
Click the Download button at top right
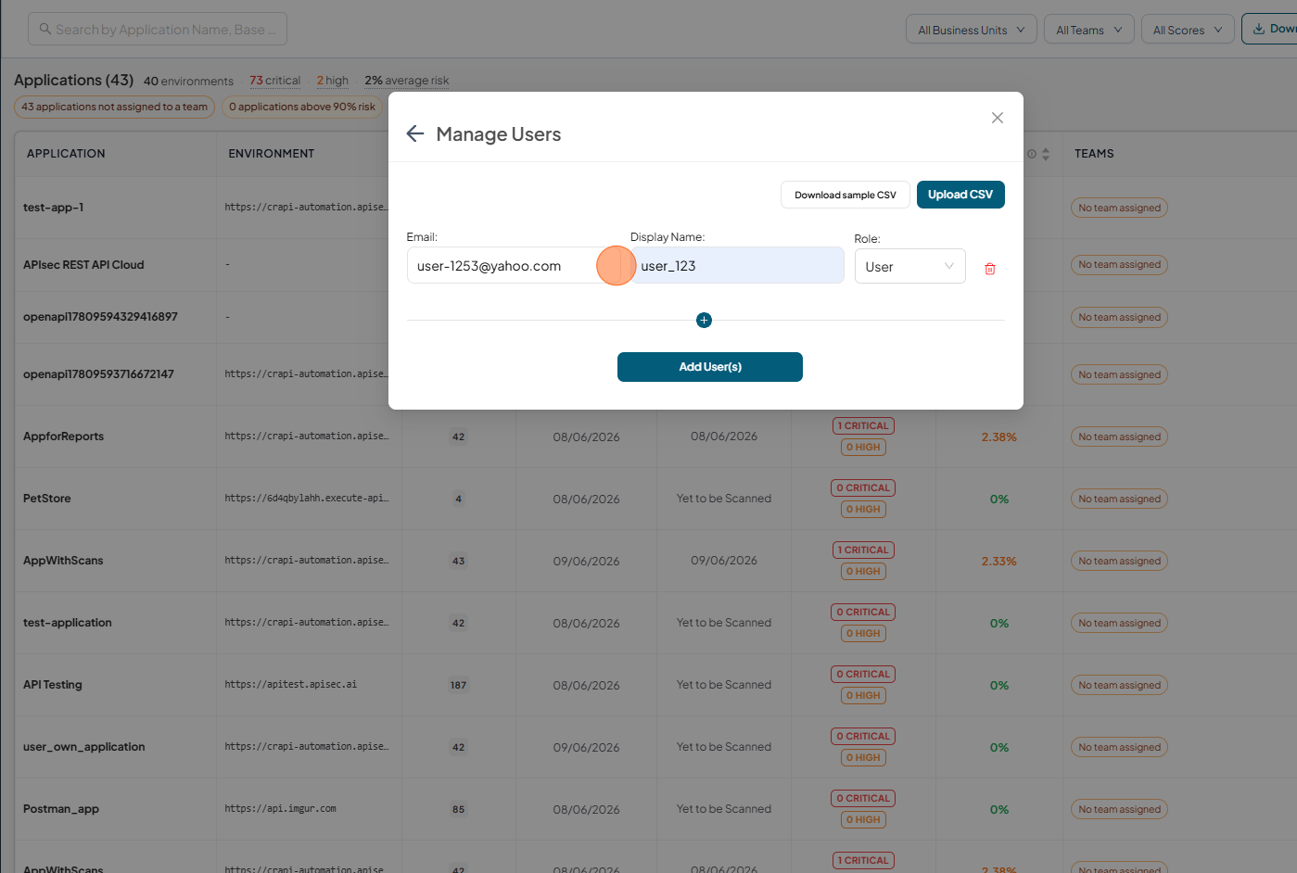(x=1270, y=29)
